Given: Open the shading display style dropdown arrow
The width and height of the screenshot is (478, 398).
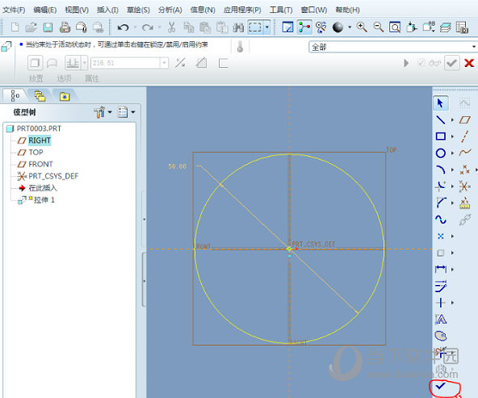Looking at the screenshot, I should pos(350,27).
